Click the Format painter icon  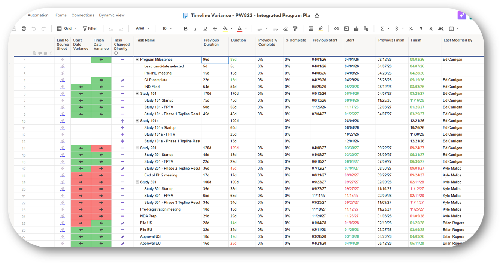click(x=295, y=28)
